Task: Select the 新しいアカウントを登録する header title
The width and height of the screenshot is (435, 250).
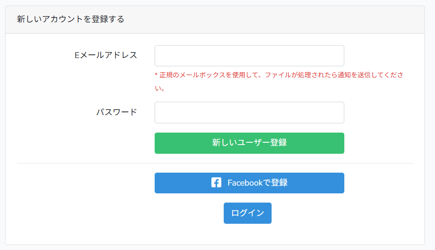Action: click(70, 19)
